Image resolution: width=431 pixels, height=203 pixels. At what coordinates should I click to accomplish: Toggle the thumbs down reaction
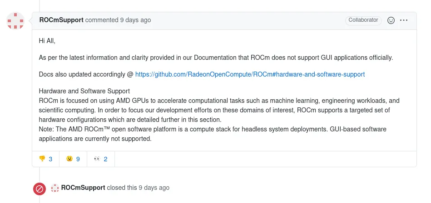click(x=46, y=159)
